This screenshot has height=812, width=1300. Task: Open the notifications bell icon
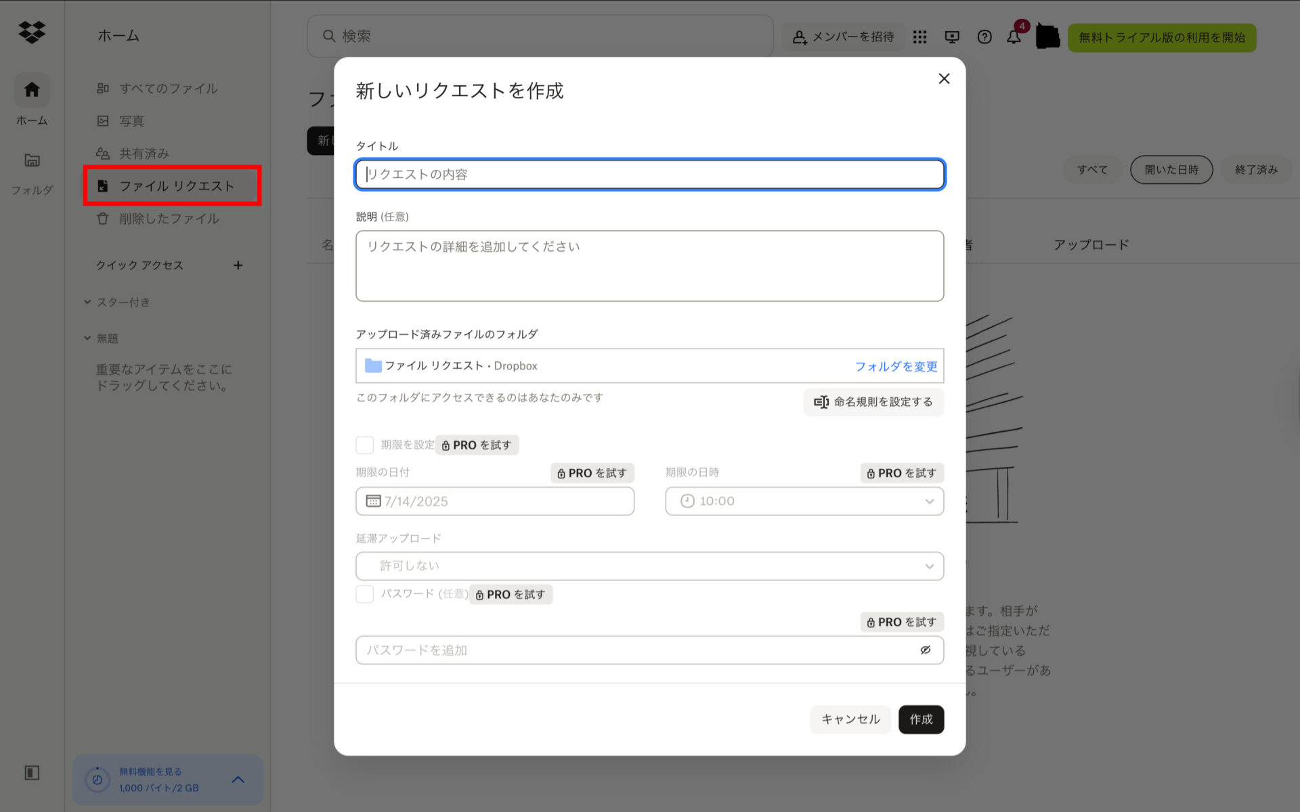point(1014,37)
